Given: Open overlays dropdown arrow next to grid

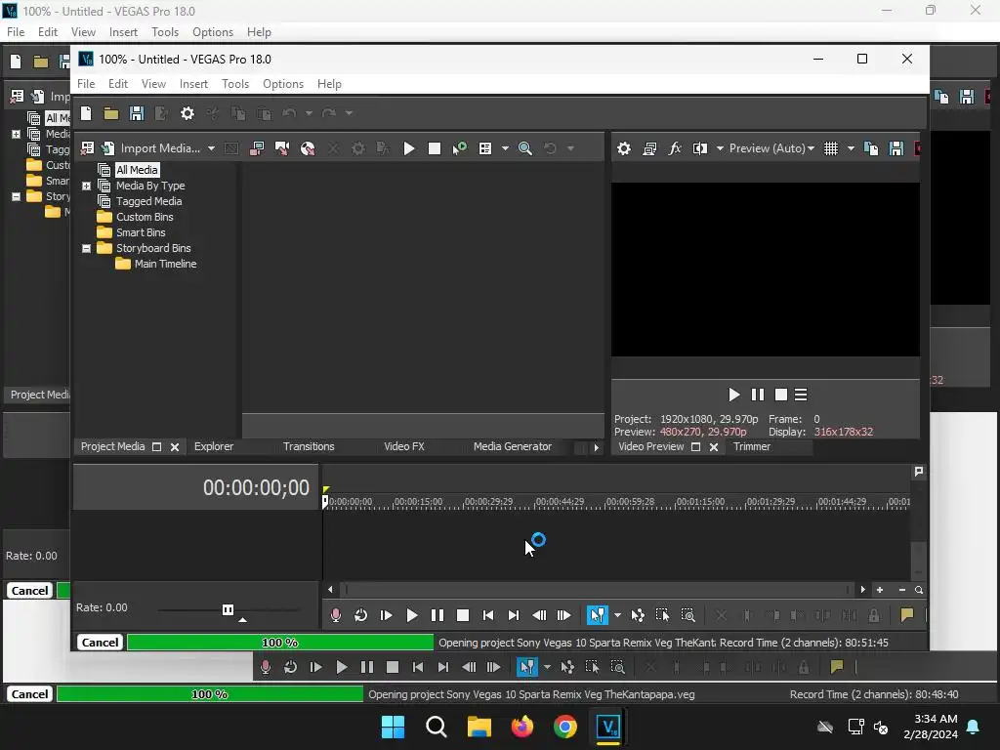Looking at the screenshot, I should [851, 148].
